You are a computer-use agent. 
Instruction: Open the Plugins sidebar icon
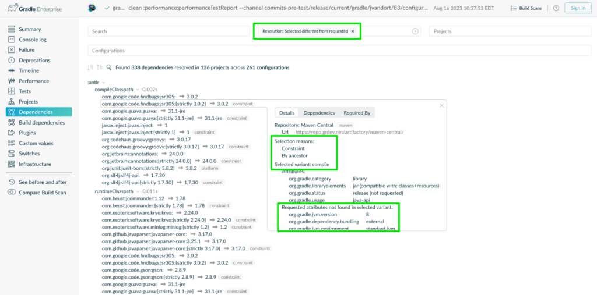[12, 133]
